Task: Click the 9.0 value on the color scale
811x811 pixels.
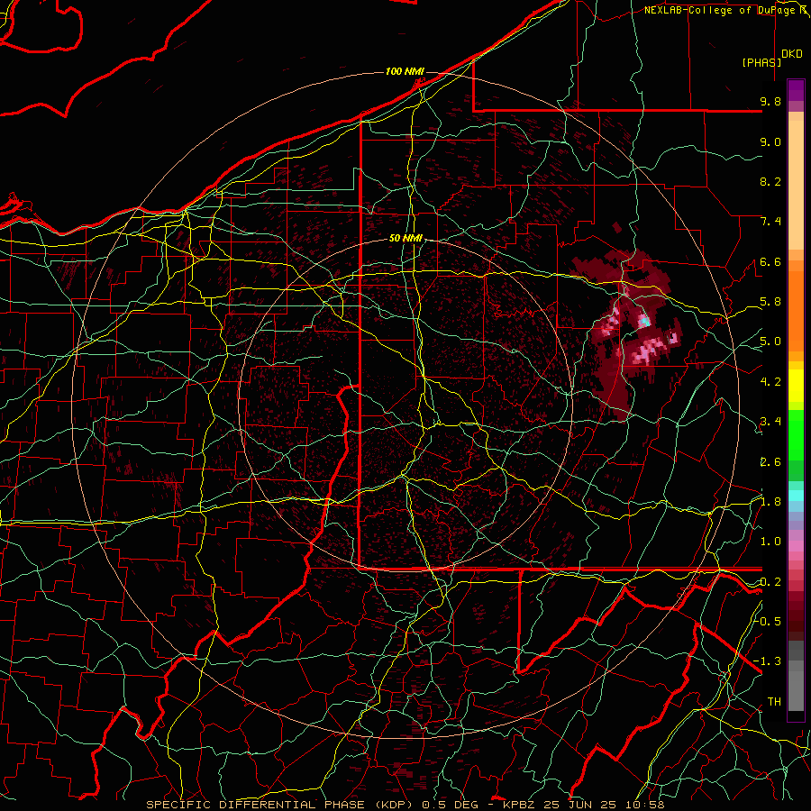Action: (x=770, y=141)
